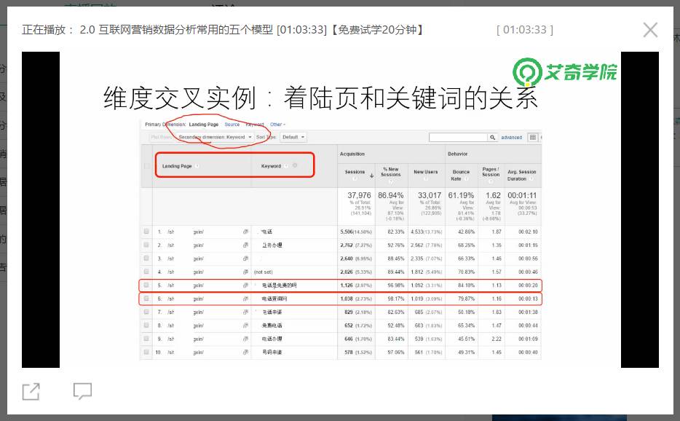Click the 84.10% bounce rate in row 5

tap(467, 286)
